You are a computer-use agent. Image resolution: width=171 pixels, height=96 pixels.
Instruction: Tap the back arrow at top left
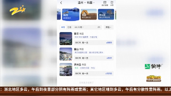tap(61, 3)
